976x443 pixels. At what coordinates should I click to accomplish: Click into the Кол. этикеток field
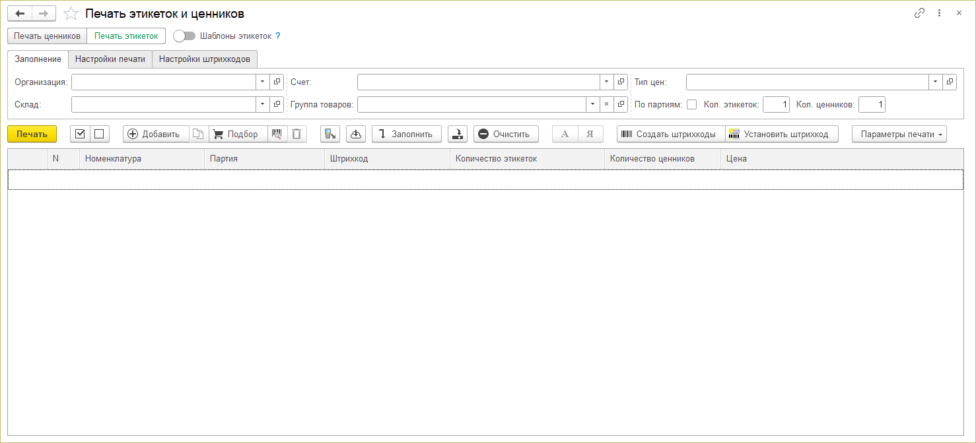point(776,104)
